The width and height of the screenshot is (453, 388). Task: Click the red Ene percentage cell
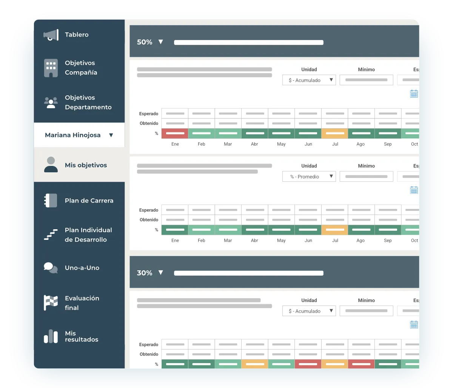coord(175,133)
